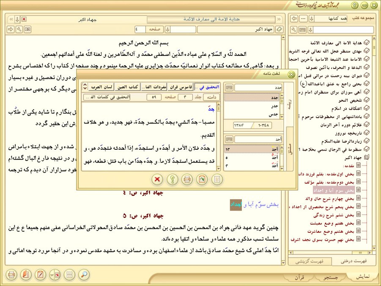Select the ریشه vertical tab in the dictionary
The width and height of the screenshot is (381, 286).
[290, 105]
